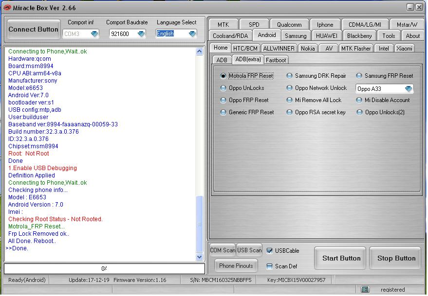Go to the Xiaomi sub-tab

pos(404,49)
